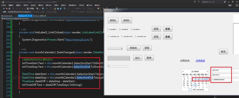
Task: Click 按钮1 in Form1
Action: point(113,20)
